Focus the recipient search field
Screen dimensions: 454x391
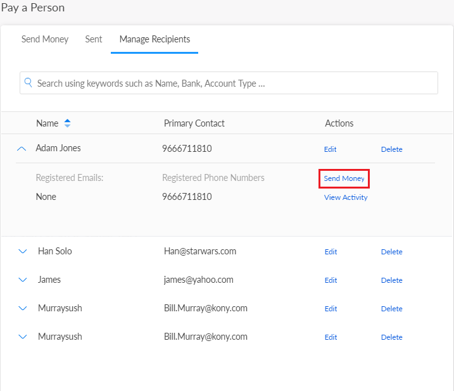[234, 83]
